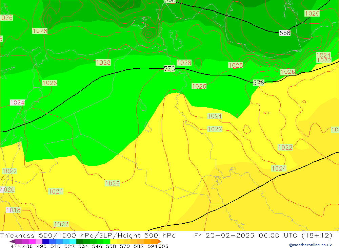Click the map title 'Thickness 500/1000 hPa/SLP/Height 500 hPa'
Viewport: 339px width, 248px height.
pyautogui.click(x=88, y=235)
